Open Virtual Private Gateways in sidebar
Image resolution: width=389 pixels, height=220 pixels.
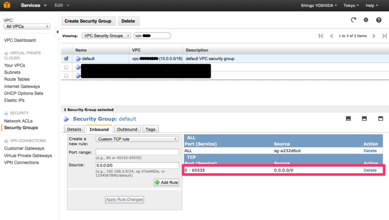tap(28, 155)
